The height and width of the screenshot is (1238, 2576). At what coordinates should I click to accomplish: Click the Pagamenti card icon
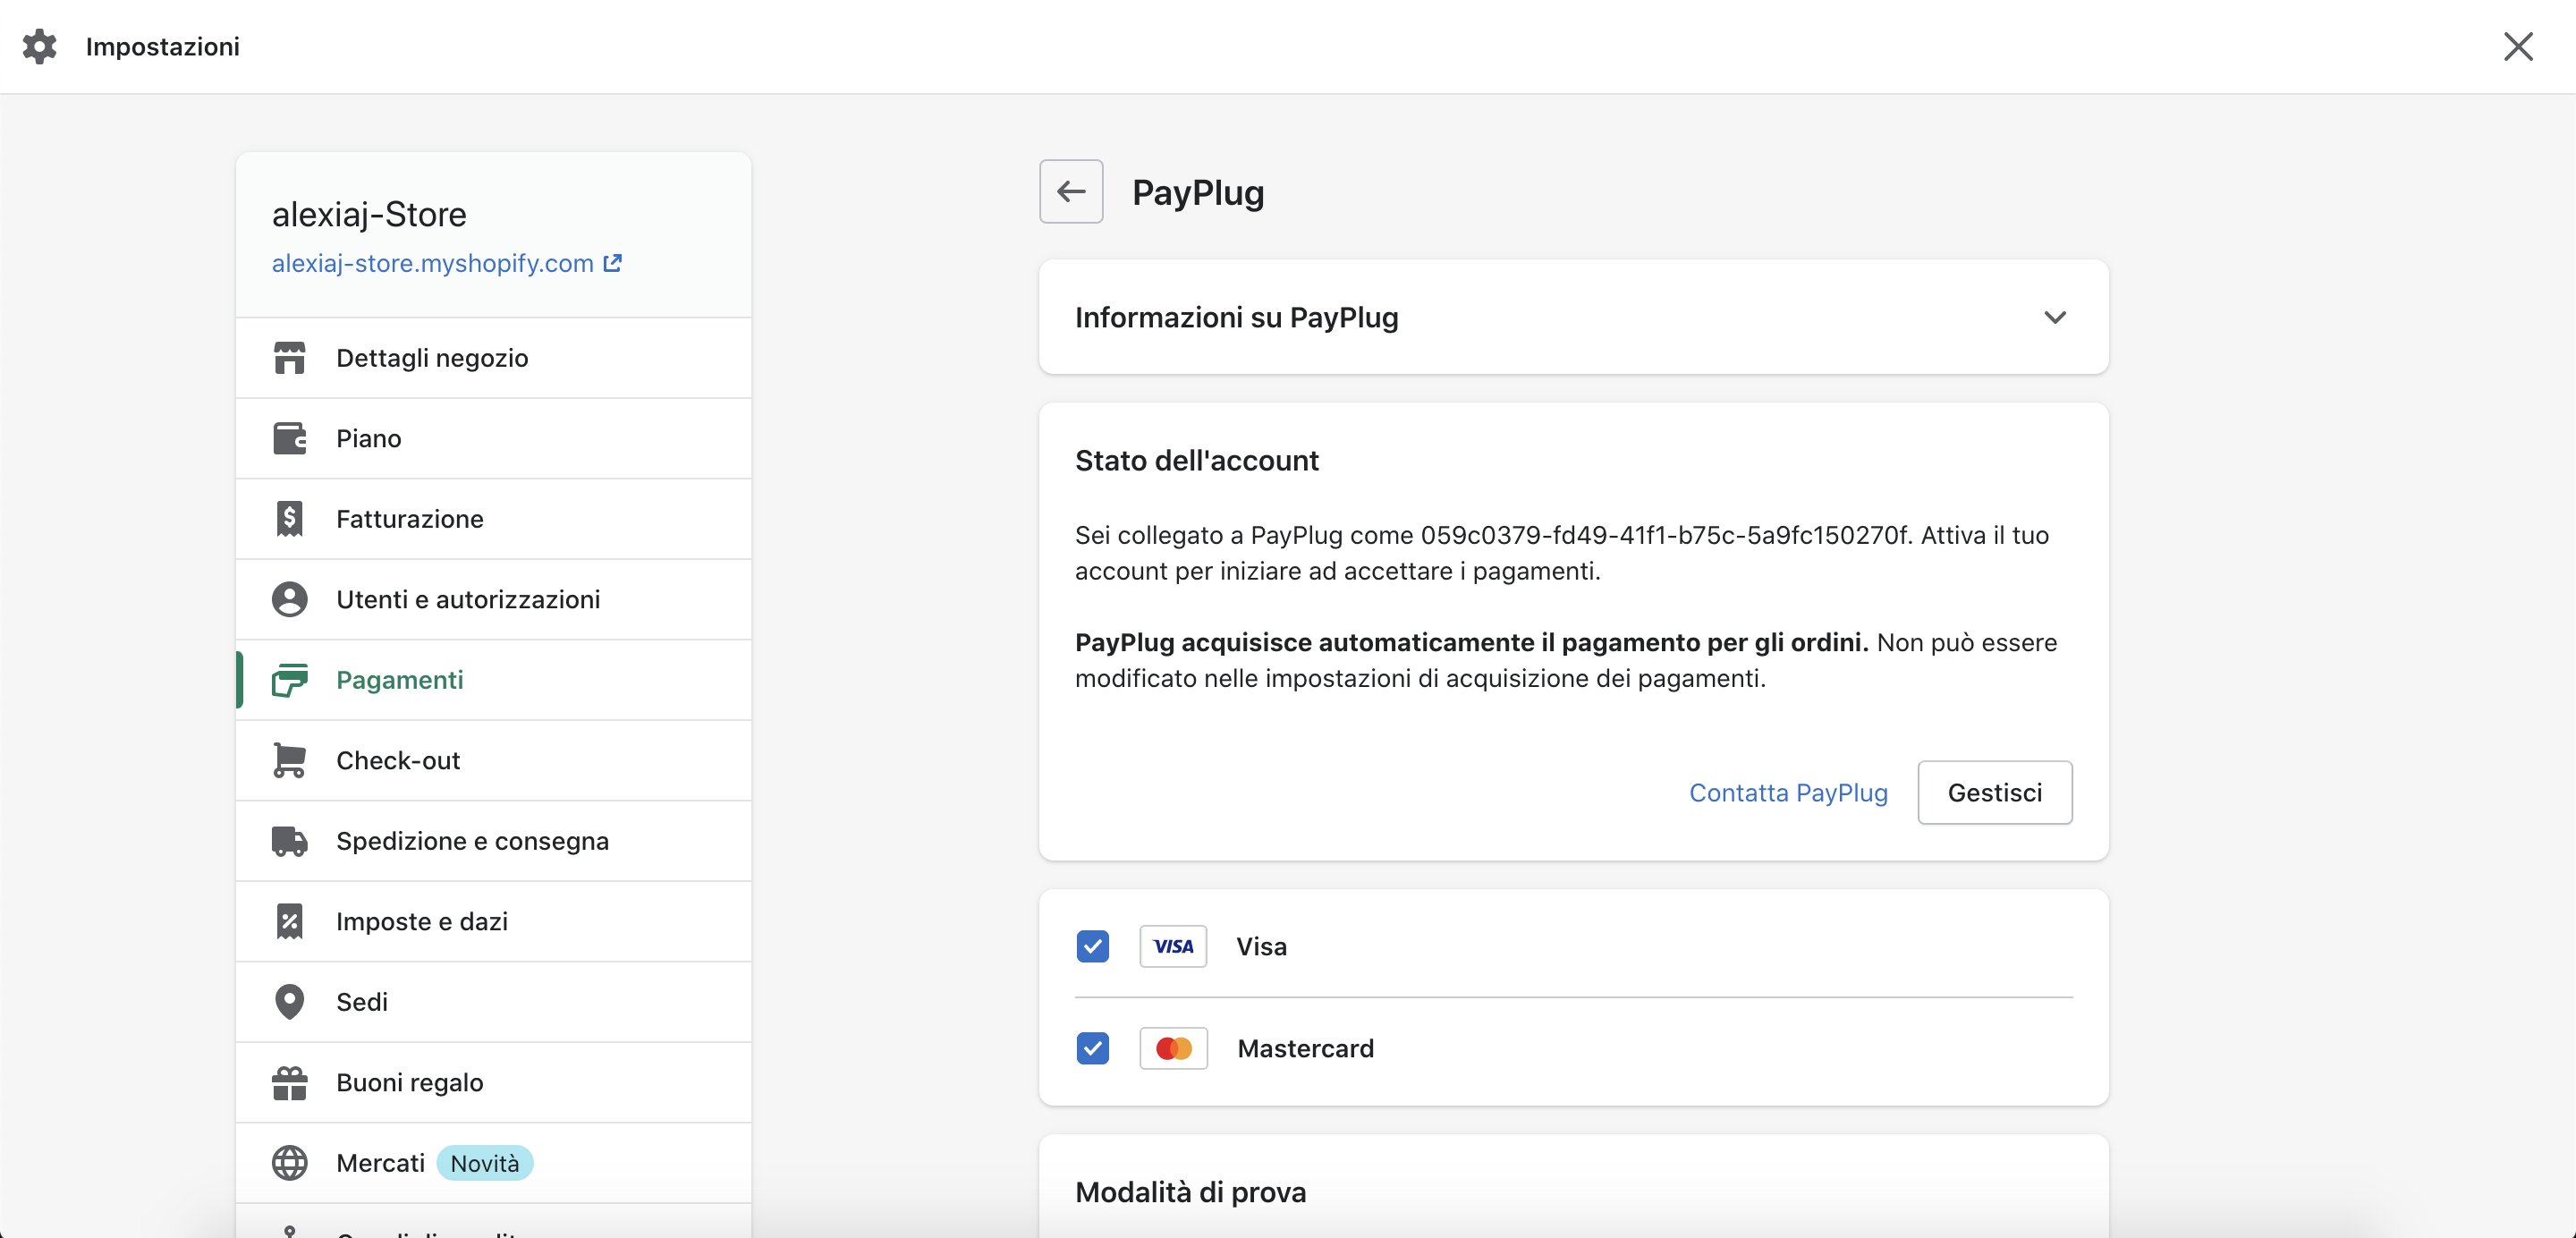pyautogui.click(x=290, y=680)
